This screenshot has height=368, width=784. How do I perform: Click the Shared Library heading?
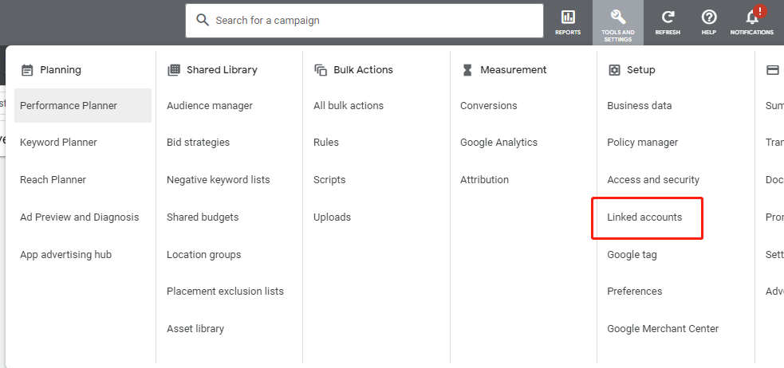click(x=222, y=70)
